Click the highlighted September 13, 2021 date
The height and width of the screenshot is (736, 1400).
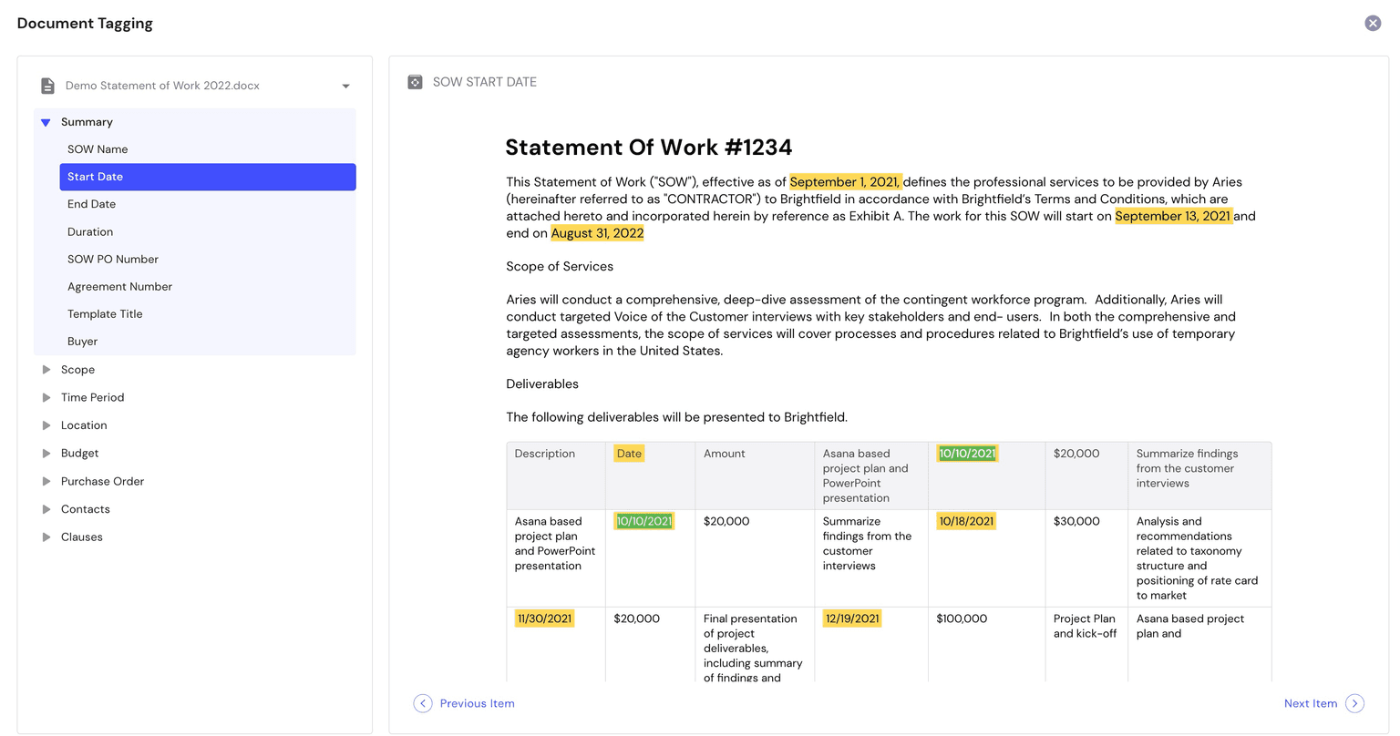click(1172, 216)
